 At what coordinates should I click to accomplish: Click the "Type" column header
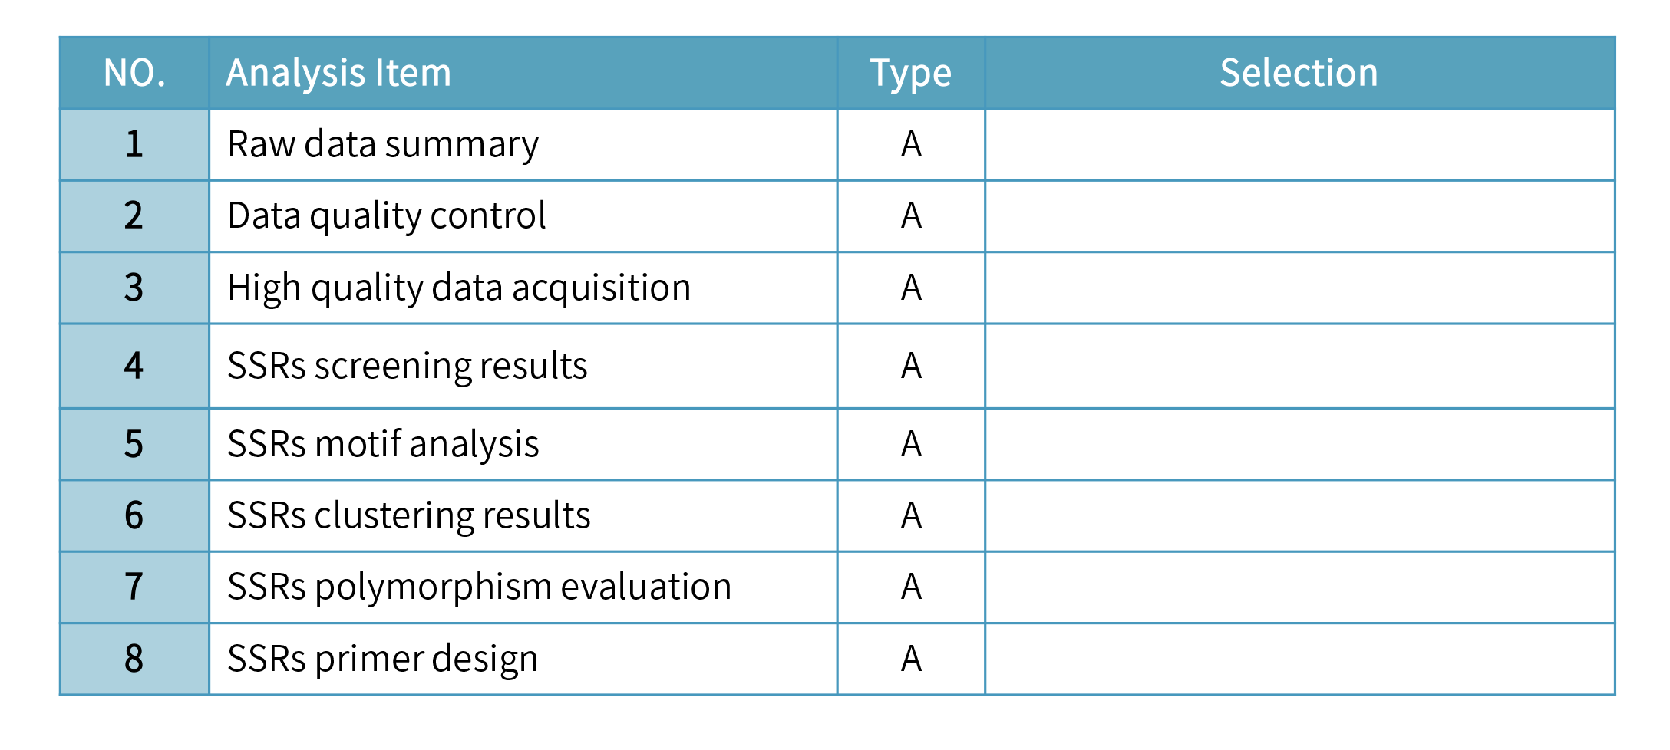tap(910, 74)
